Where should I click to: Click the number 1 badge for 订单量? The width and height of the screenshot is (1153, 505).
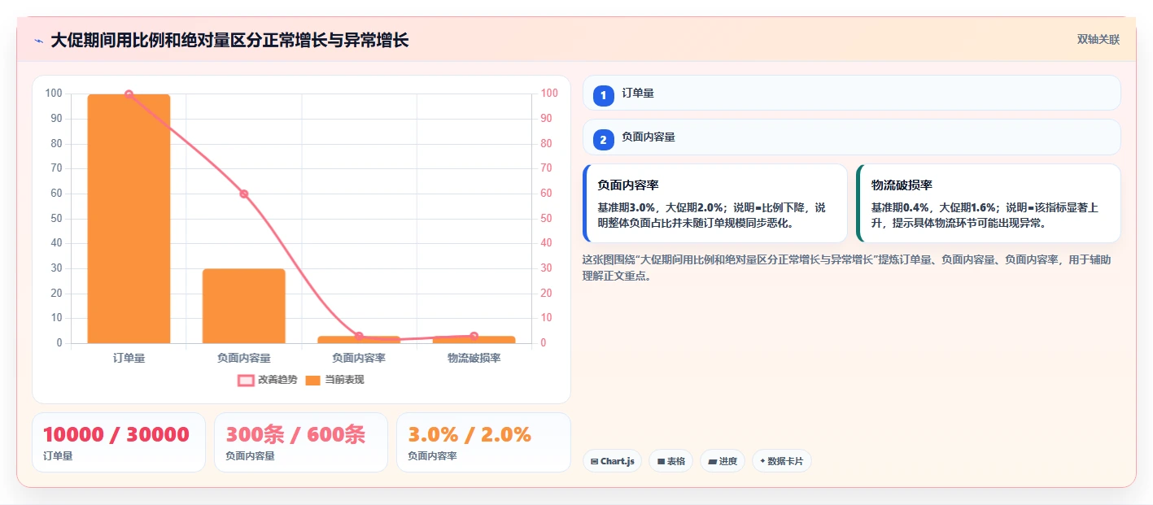(604, 96)
